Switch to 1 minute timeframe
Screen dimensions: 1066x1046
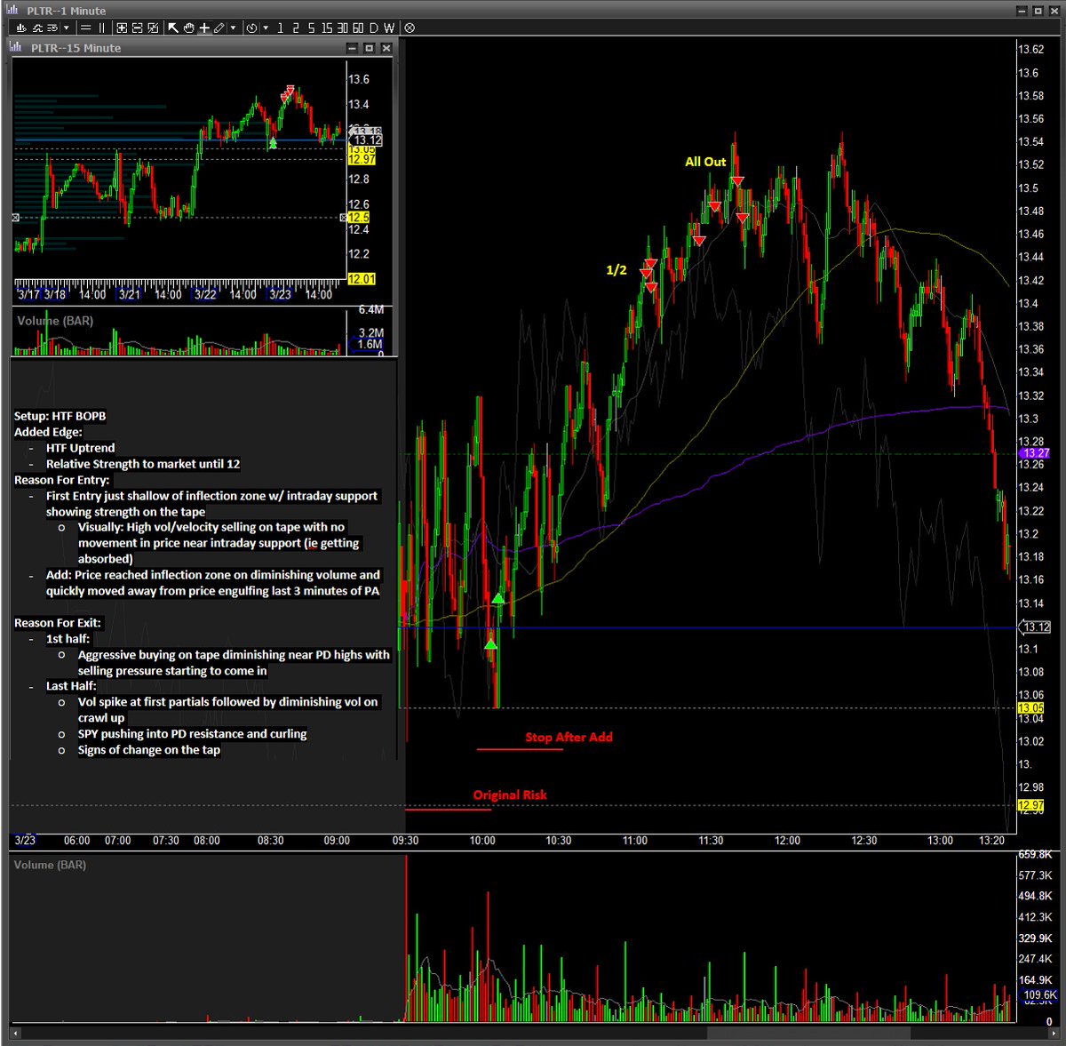(281, 28)
